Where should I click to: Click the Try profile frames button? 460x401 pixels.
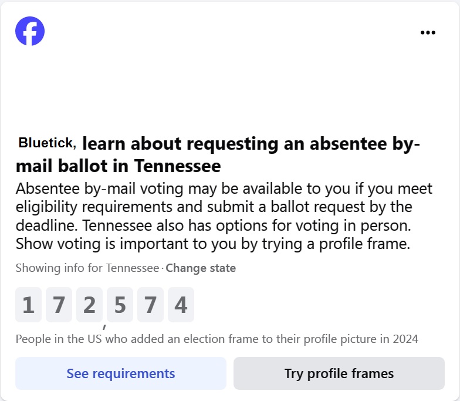339,373
